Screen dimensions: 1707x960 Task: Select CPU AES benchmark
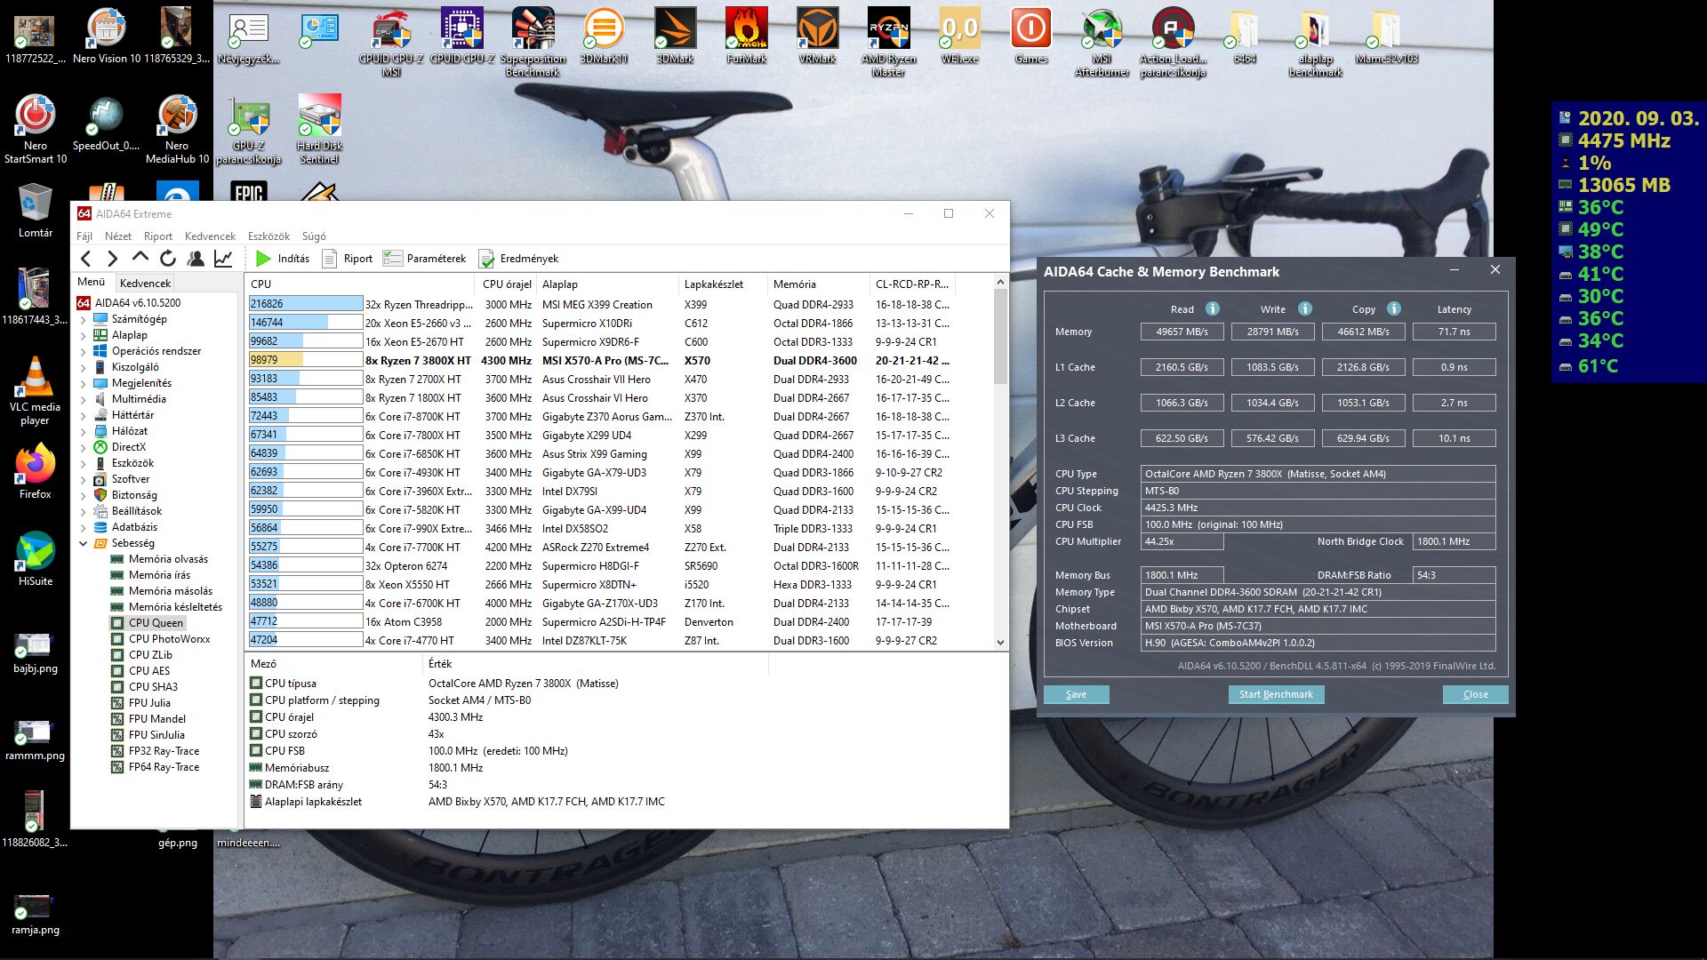click(148, 671)
